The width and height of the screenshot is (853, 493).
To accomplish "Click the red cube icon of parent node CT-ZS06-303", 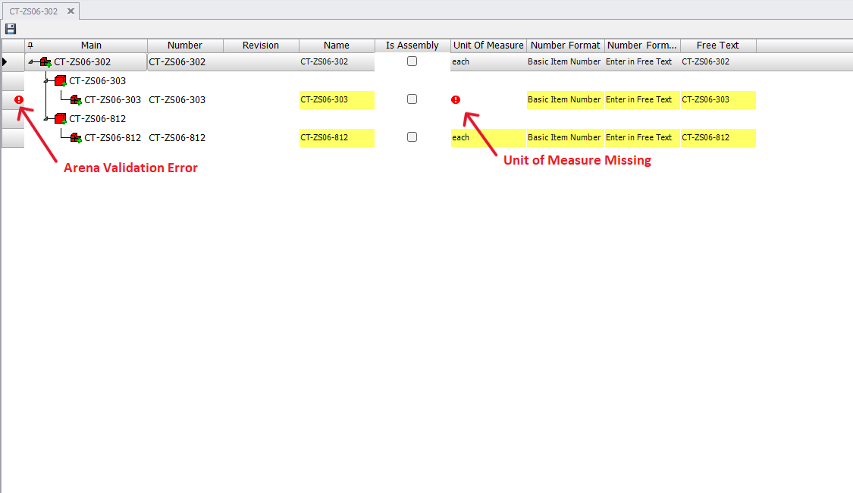I will (x=61, y=81).
